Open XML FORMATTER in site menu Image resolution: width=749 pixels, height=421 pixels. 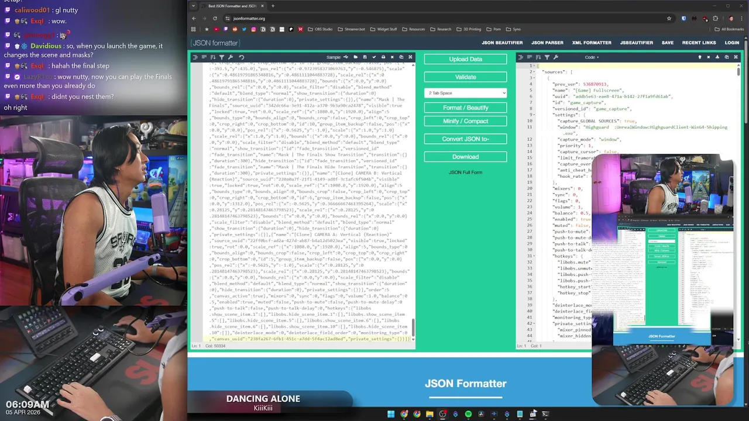tap(592, 43)
